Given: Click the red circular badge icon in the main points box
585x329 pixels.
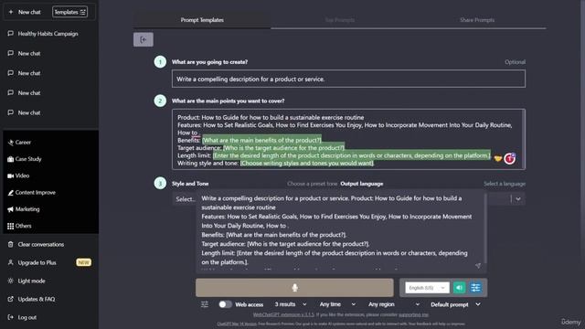Looking at the screenshot, I should click(x=510, y=158).
